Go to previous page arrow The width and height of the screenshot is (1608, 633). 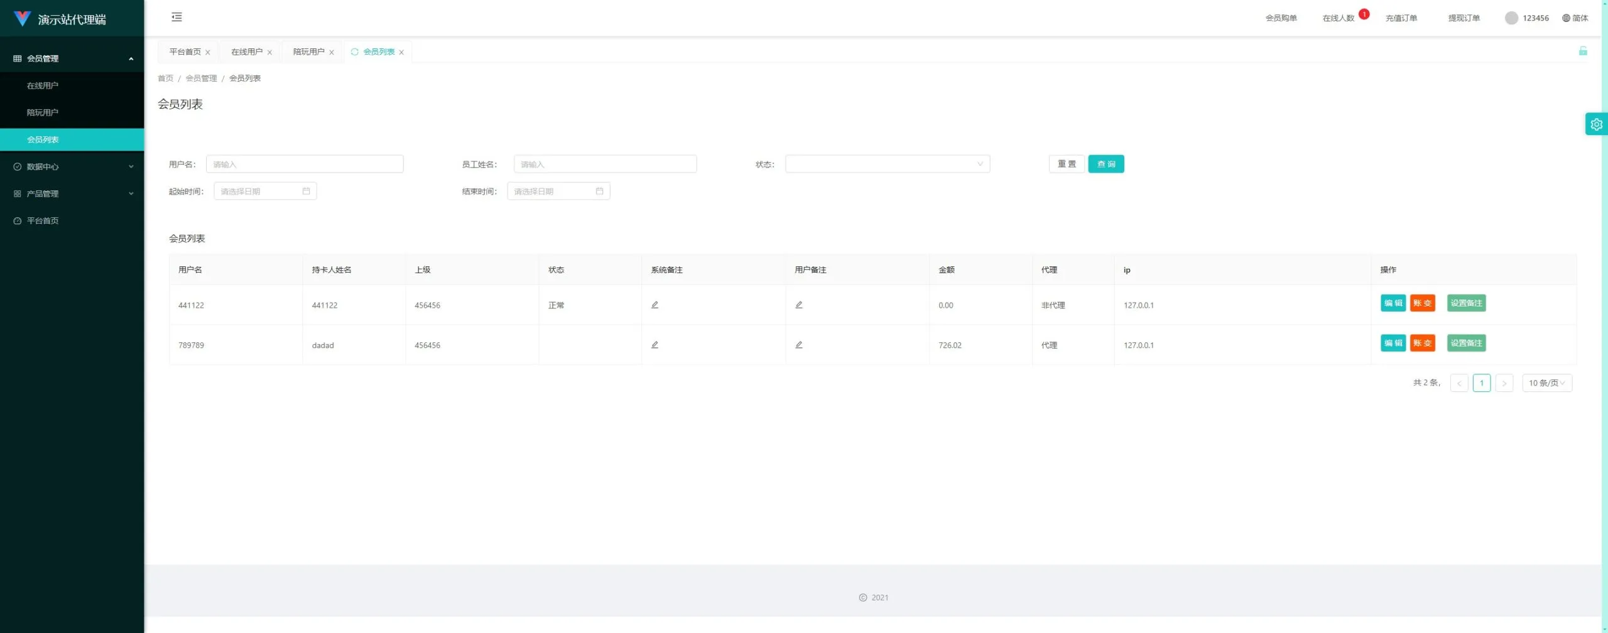tap(1459, 383)
